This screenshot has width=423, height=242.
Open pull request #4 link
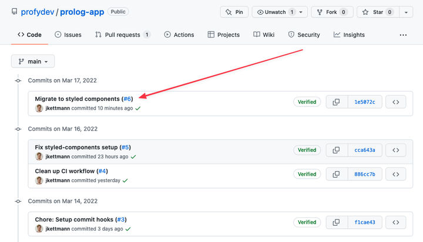click(102, 171)
